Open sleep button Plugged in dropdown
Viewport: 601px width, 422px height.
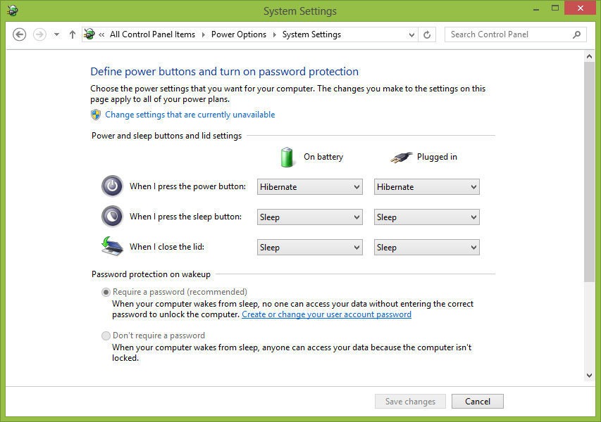426,217
